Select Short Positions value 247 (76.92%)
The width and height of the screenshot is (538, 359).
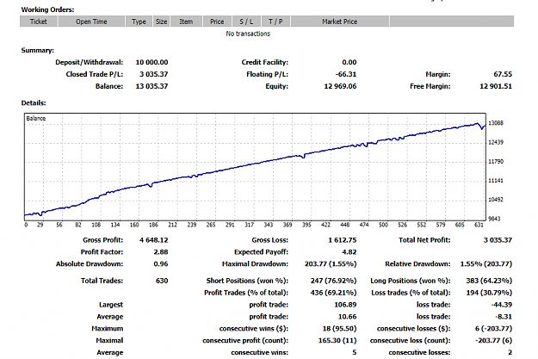(x=333, y=281)
